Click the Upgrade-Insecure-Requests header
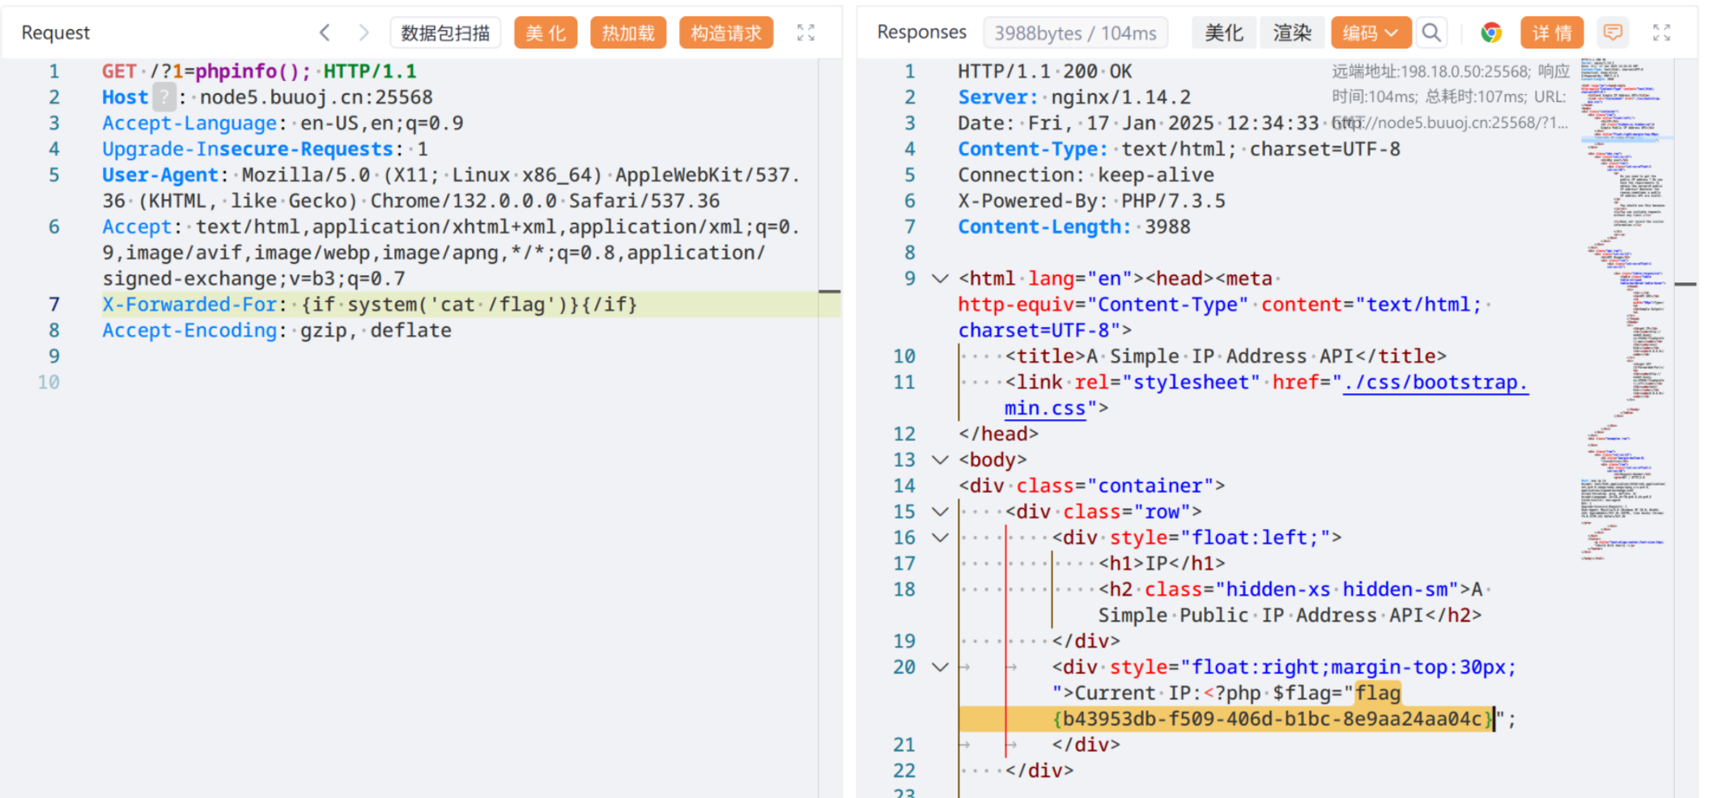This screenshot has width=1713, height=798. click(x=265, y=149)
